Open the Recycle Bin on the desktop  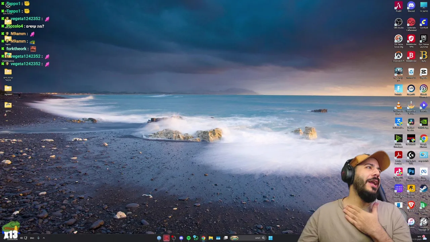coord(411,74)
